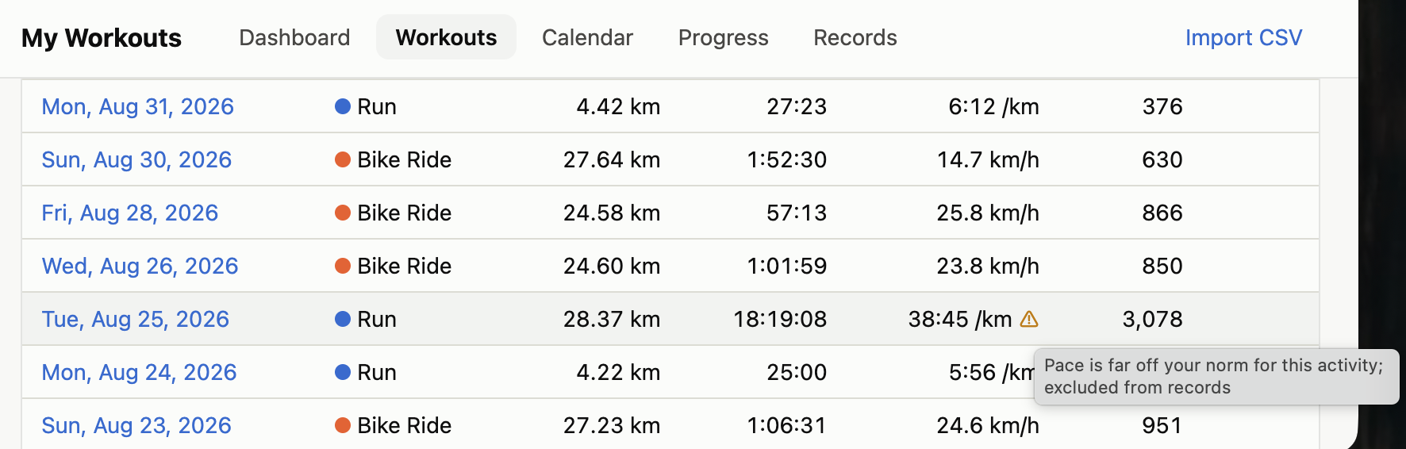Switch to the Dashboard tab
This screenshot has width=1406, height=449.
[x=294, y=37]
